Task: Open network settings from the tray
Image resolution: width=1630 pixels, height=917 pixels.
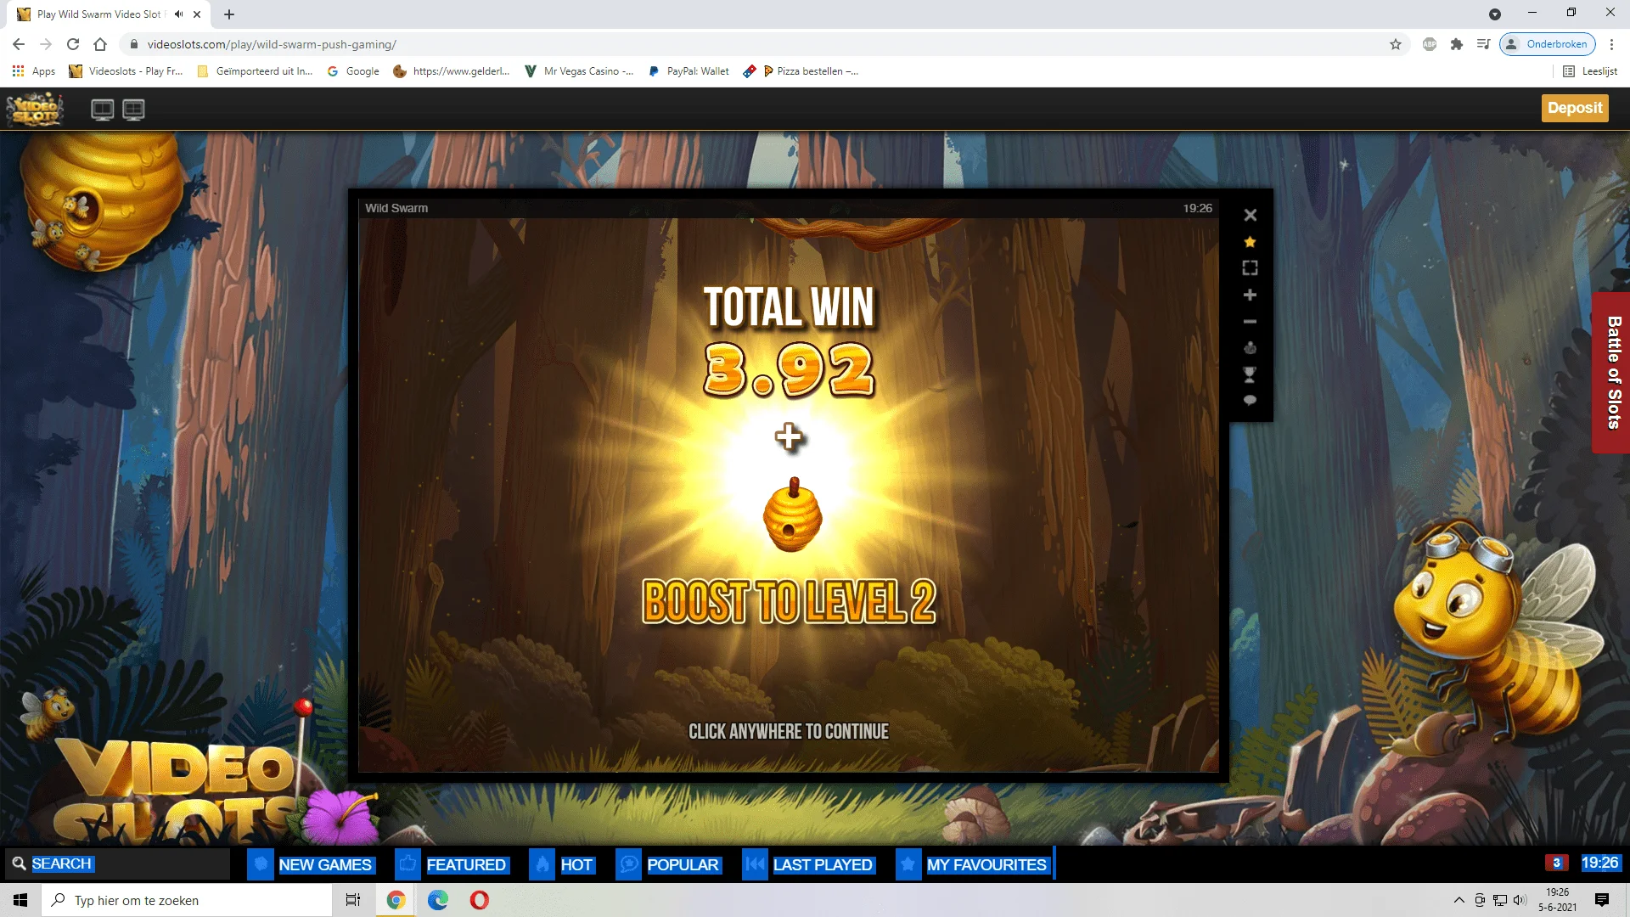Action: coord(1500,900)
